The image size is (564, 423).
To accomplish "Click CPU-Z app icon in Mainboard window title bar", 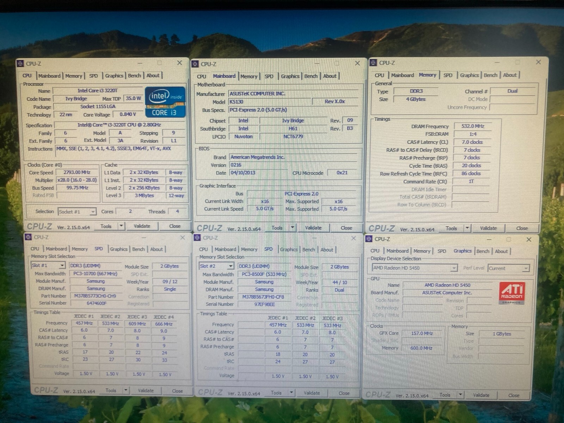I will click(x=195, y=64).
